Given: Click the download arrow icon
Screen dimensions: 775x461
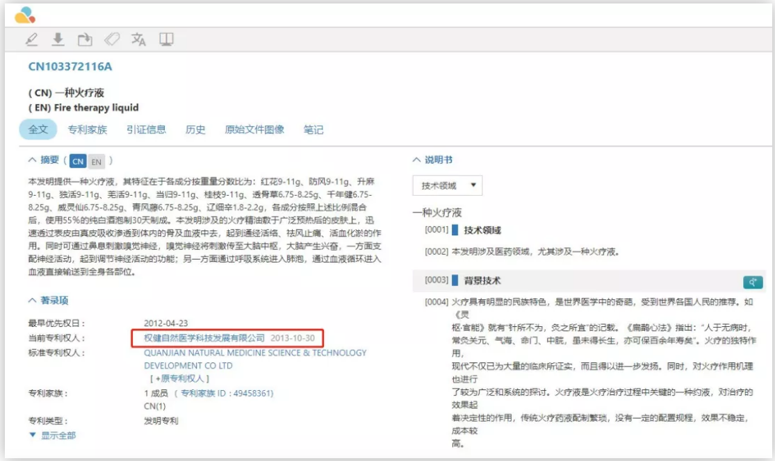Looking at the screenshot, I should (x=58, y=40).
